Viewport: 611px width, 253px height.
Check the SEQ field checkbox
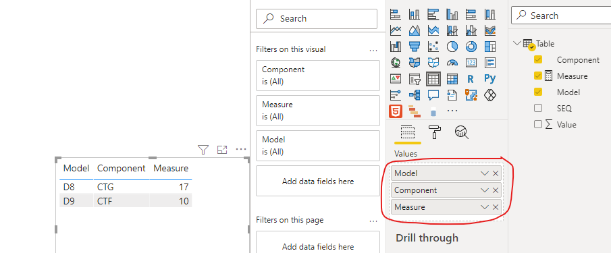point(538,108)
